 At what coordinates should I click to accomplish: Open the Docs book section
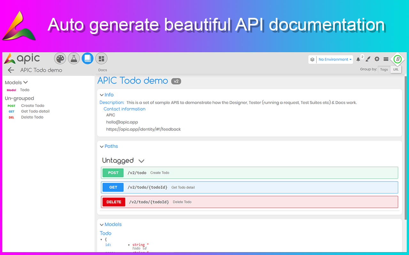88,59
